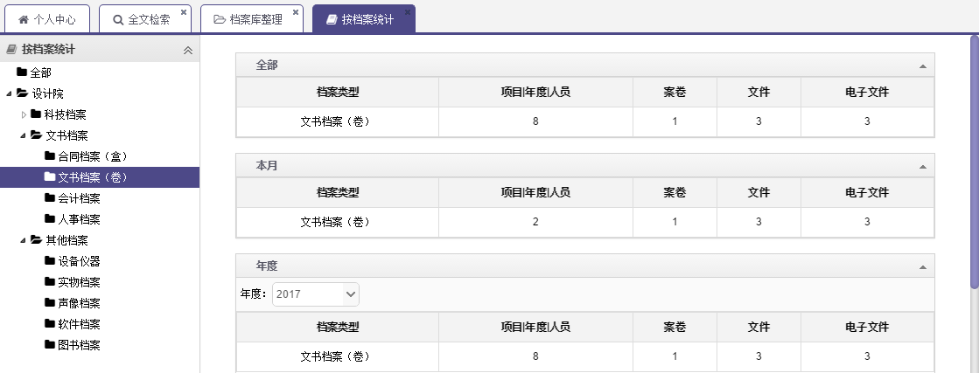Close the 全文检索 tab
979x373 pixels.
point(184,12)
